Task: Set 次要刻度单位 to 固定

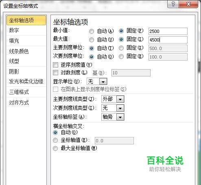Action: point(121,57)
